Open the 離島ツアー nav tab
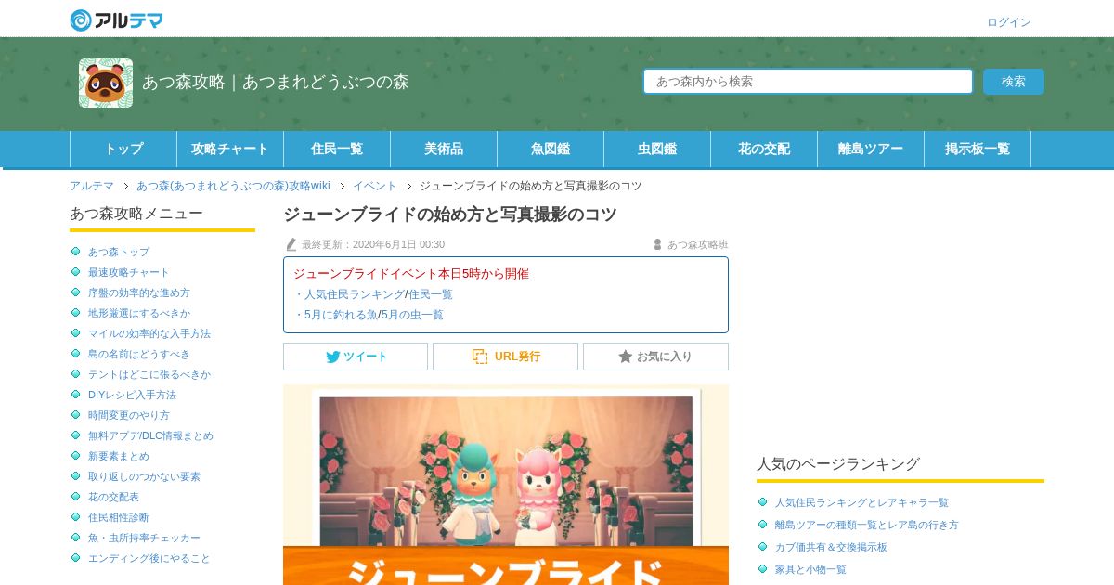The image size is (1114, 585). [x=871, y=149]
